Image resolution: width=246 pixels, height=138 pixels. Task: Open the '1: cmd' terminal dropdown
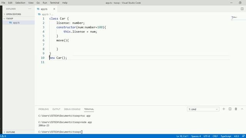click(x=203, y=109)
